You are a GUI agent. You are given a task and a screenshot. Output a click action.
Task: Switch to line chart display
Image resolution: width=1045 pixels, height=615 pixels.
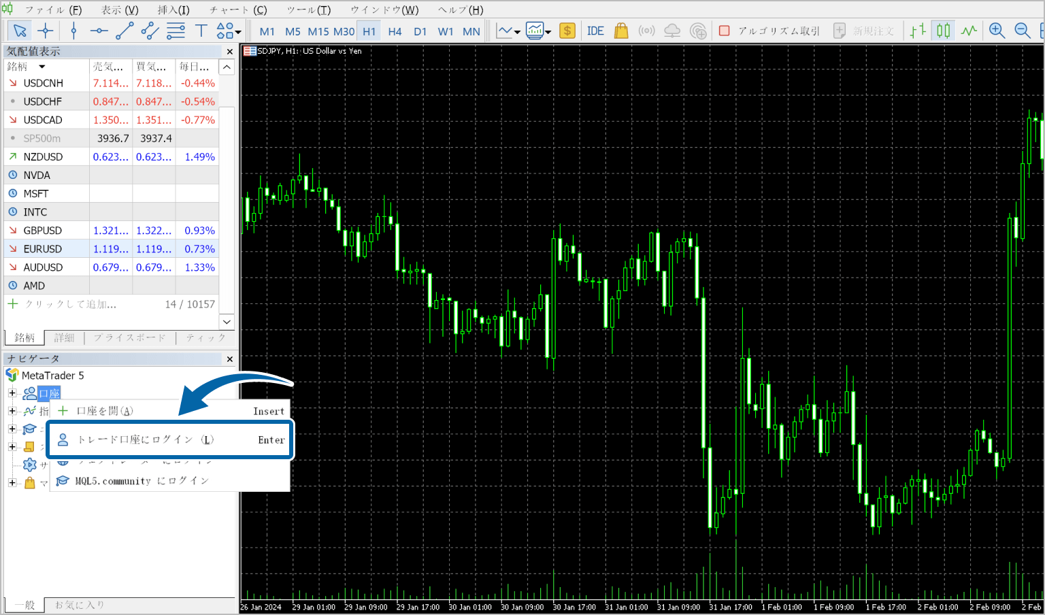[x=969, y=31]
